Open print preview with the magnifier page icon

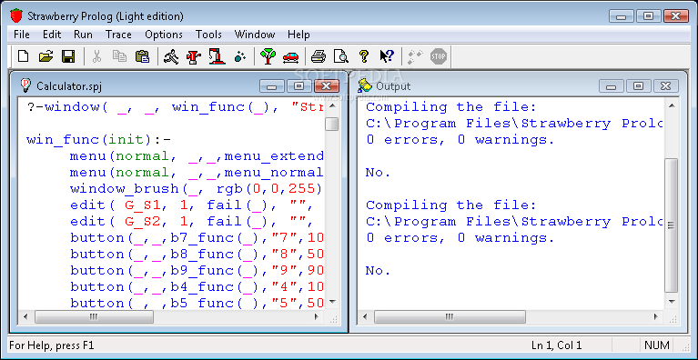[341, 56]
